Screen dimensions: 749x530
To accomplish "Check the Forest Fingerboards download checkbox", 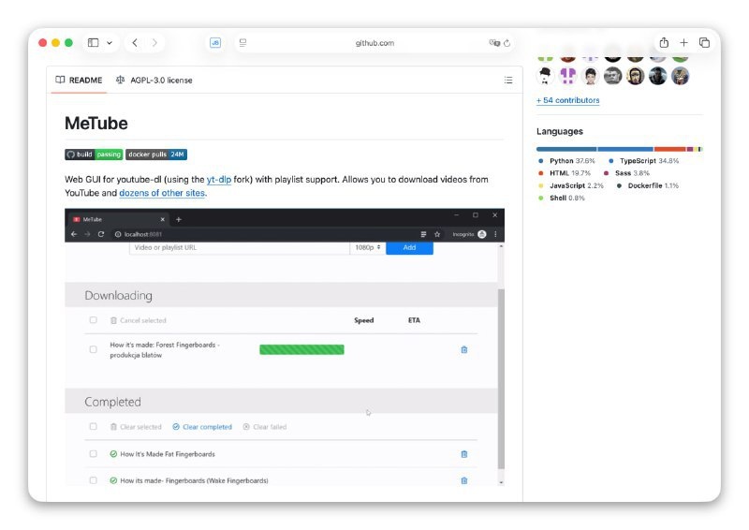I will pos(93,350).
